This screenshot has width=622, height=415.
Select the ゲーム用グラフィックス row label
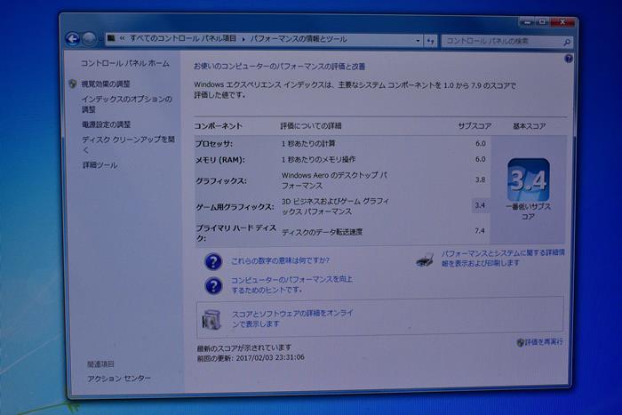point(235,207)
